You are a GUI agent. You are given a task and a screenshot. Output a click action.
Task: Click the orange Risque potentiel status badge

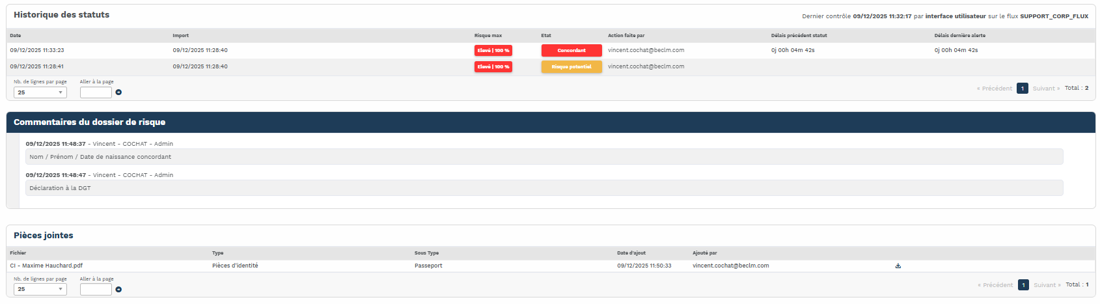point(571,66)
